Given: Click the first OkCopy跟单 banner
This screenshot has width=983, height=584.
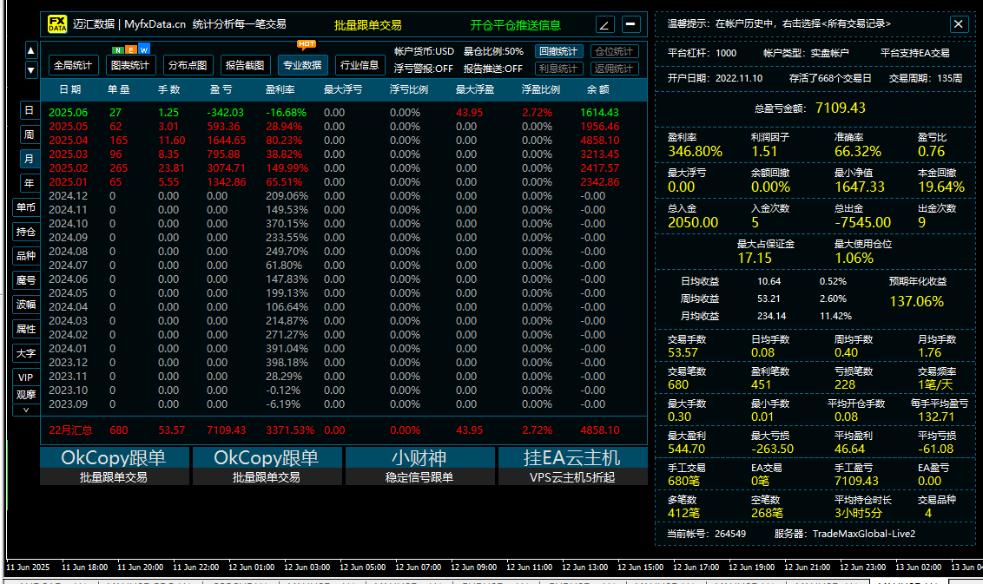Looking at the screenshot, I should tap(114, 466).
